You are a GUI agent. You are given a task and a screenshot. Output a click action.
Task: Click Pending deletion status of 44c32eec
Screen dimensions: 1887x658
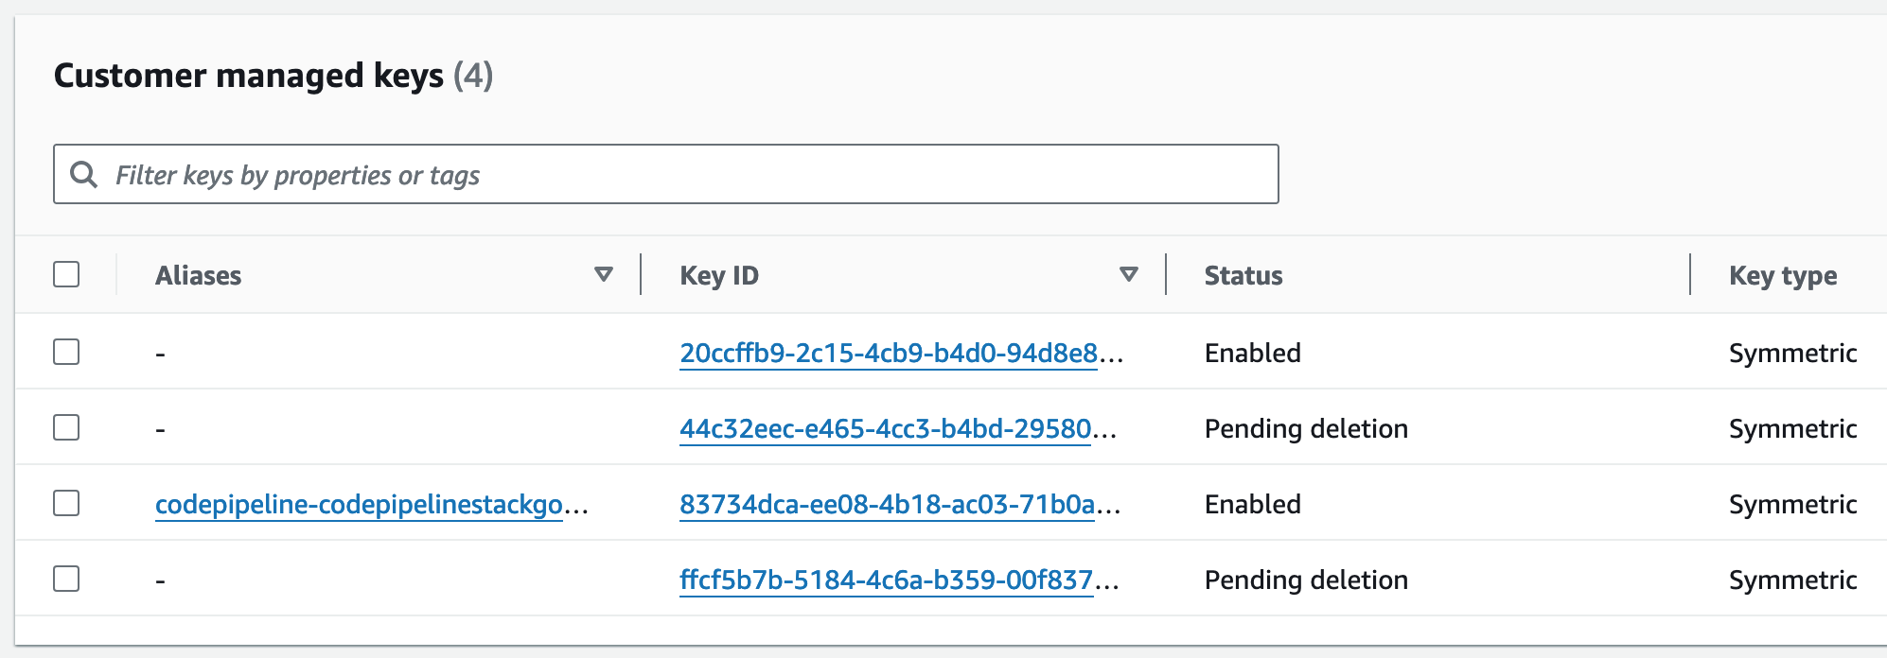pos(1306,428)
